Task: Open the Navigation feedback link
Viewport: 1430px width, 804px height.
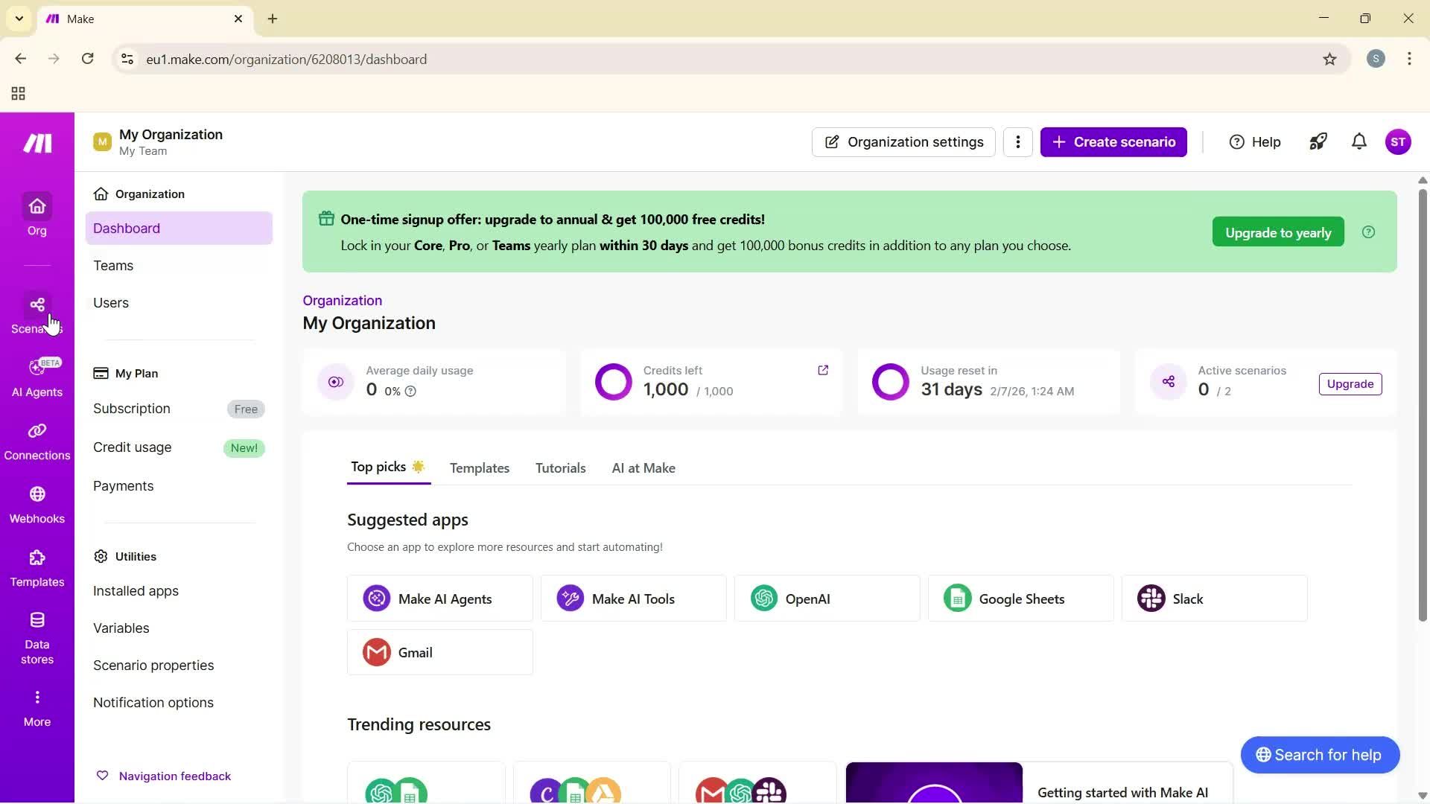Action: [x=175, y=775]
